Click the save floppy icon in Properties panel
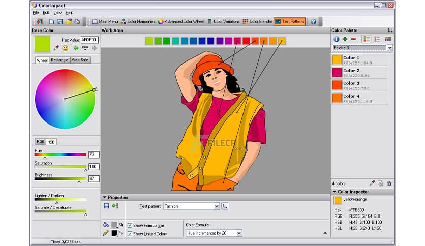The image size is (425, 246). [x=106, y=206]
